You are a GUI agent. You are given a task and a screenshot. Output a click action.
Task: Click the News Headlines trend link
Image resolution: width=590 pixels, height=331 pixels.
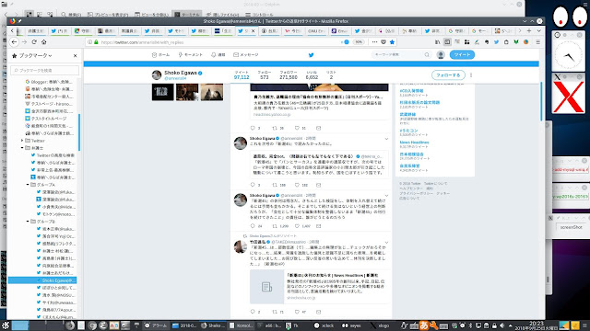(414, 143)
